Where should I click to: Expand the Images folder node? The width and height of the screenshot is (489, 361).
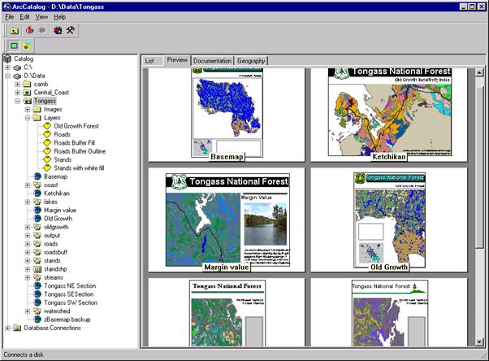[28, 109]
